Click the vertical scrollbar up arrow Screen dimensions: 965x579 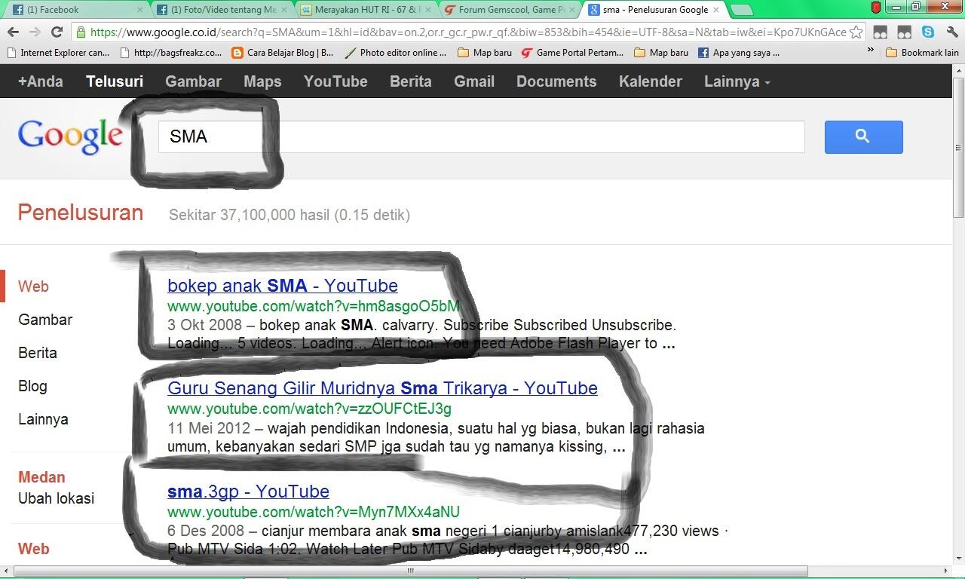tap(958, 70)
